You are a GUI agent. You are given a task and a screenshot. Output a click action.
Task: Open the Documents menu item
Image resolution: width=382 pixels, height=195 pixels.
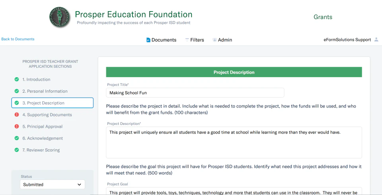point(164,40)
